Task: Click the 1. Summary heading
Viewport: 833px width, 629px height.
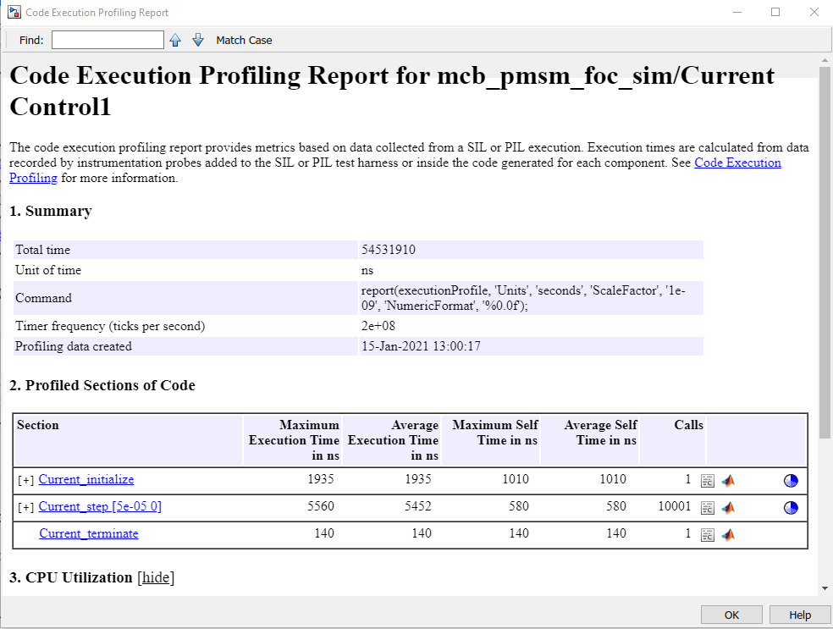Action: point(51,211)
